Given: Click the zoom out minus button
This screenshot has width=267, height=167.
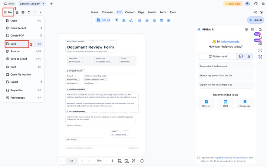Looking at the screenshot, I should 89,161.
